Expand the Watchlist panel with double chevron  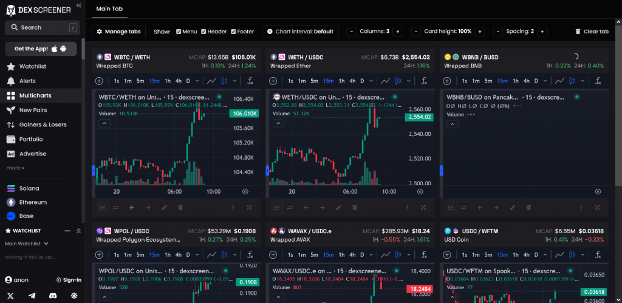pyautogui.click(x=78, y=231)
